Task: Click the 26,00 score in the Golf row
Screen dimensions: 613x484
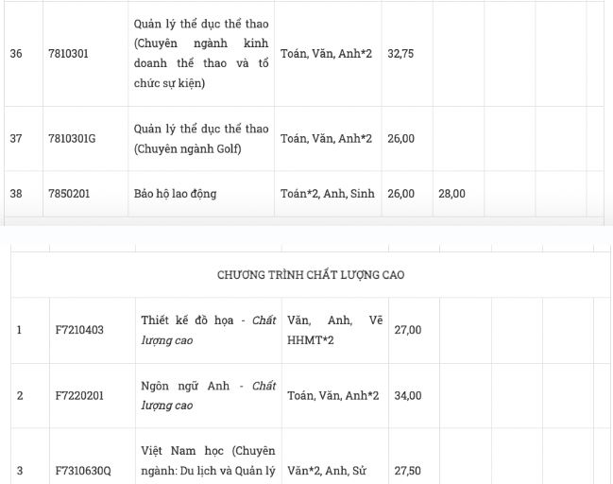Action: (x=400, y=138)
